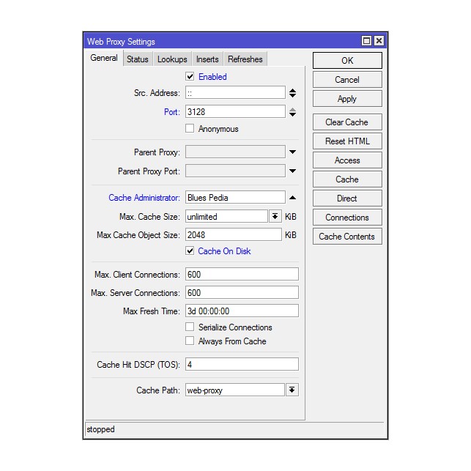Check the Serialize Connections option
The image size is (471, 471).
click(190, 327)
